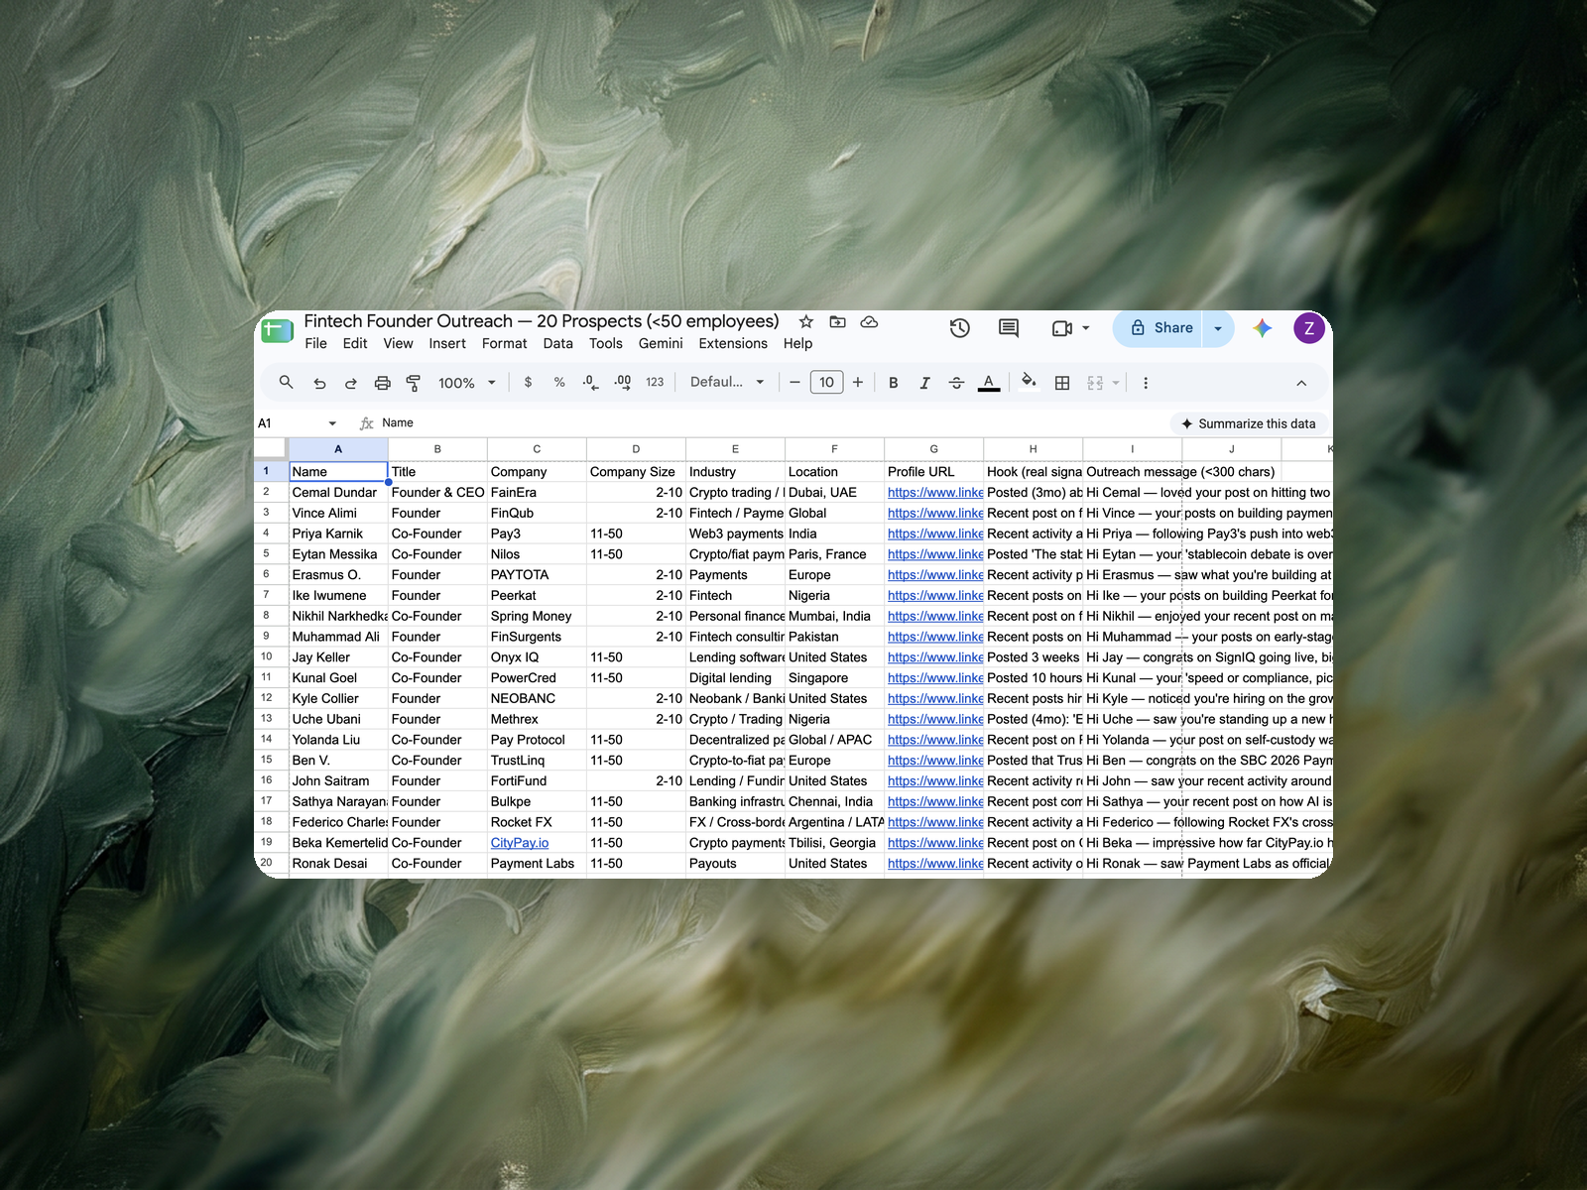This screenshot has height=1190, width=1587.
Task: Expand the video call options arrow
Action: pyautogui.click(x=1086, y=328)
